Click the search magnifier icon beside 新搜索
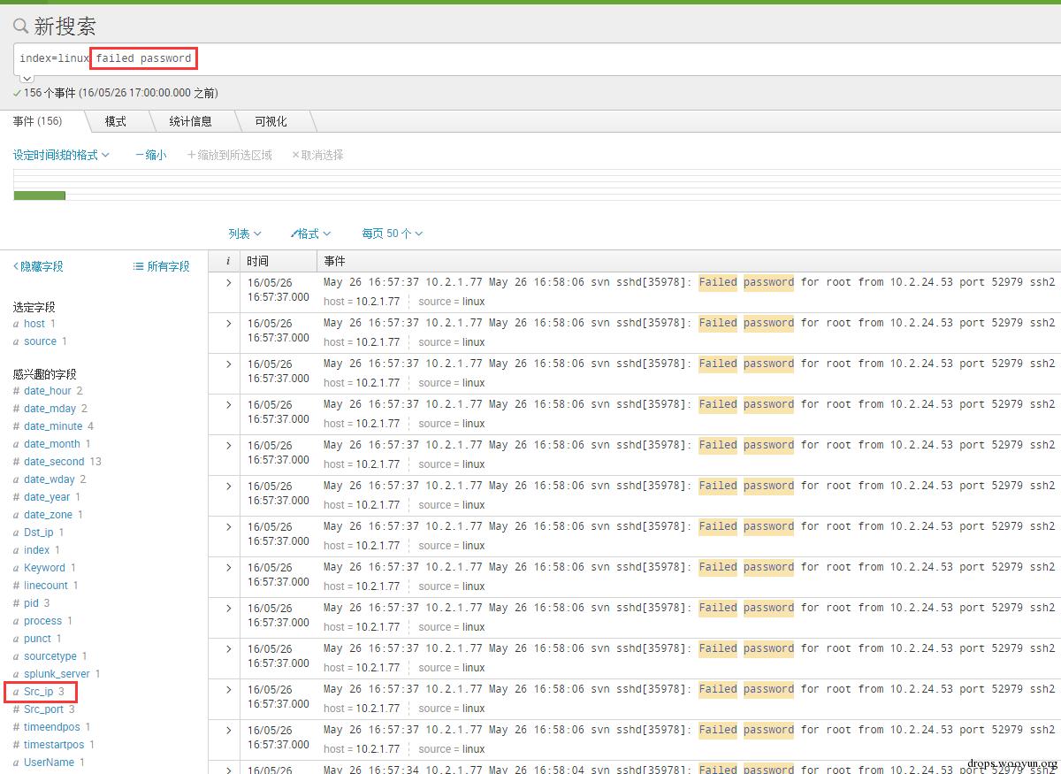Viewport: 1061px width, 774px height. click(x=20, y=27)
